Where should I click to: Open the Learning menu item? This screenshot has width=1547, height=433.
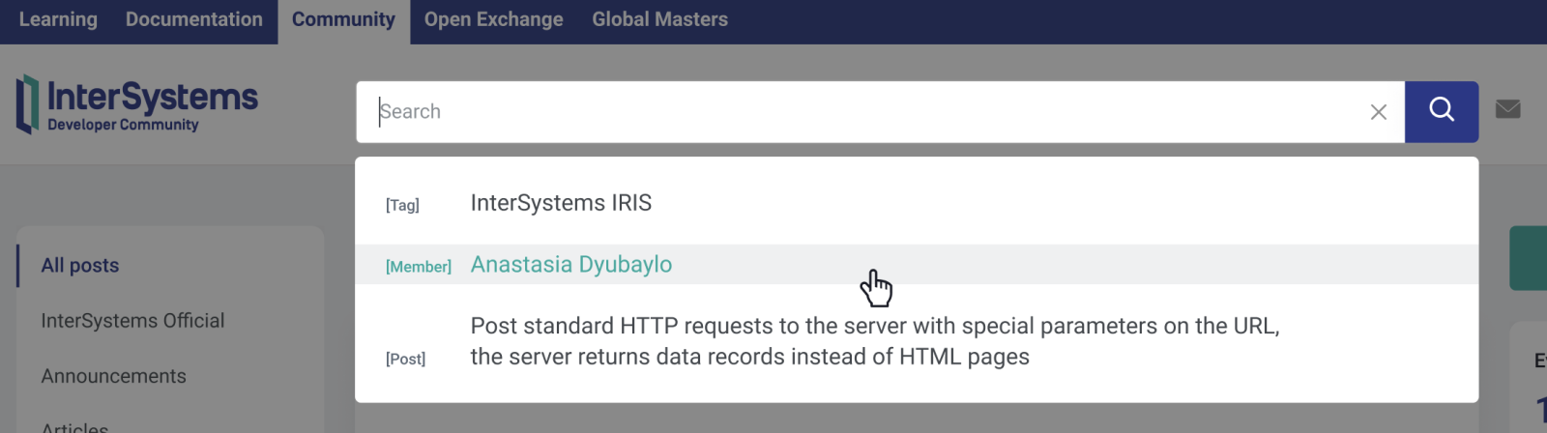tap(58, 19)
